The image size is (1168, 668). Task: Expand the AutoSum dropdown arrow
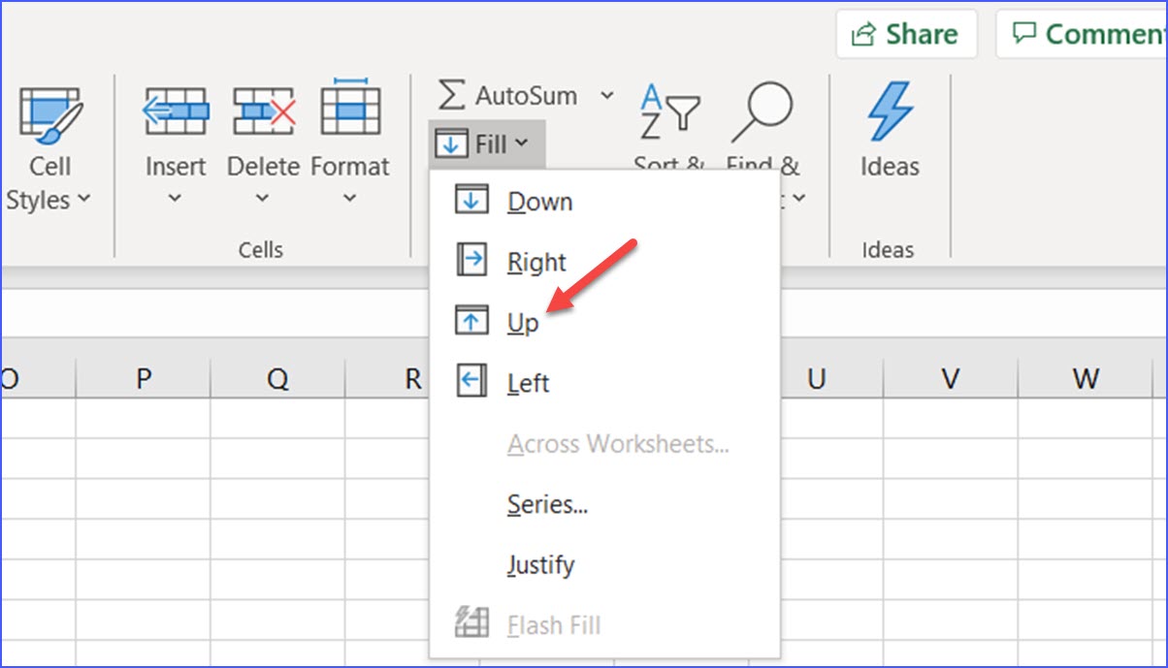(x=607, y=95)
